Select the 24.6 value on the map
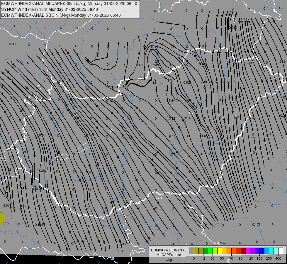This screenshot has height=264, width=287. (x=282, y=62)
